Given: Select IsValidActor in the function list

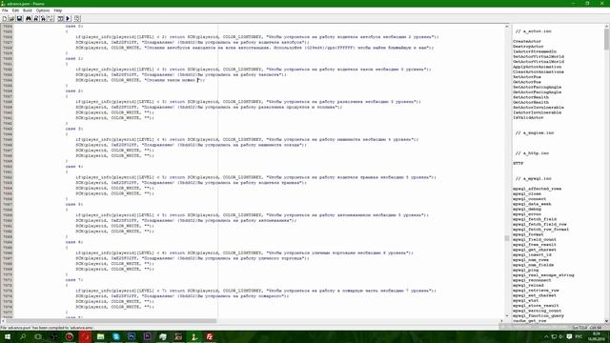Looking at the screenshot, I should 528,117.
